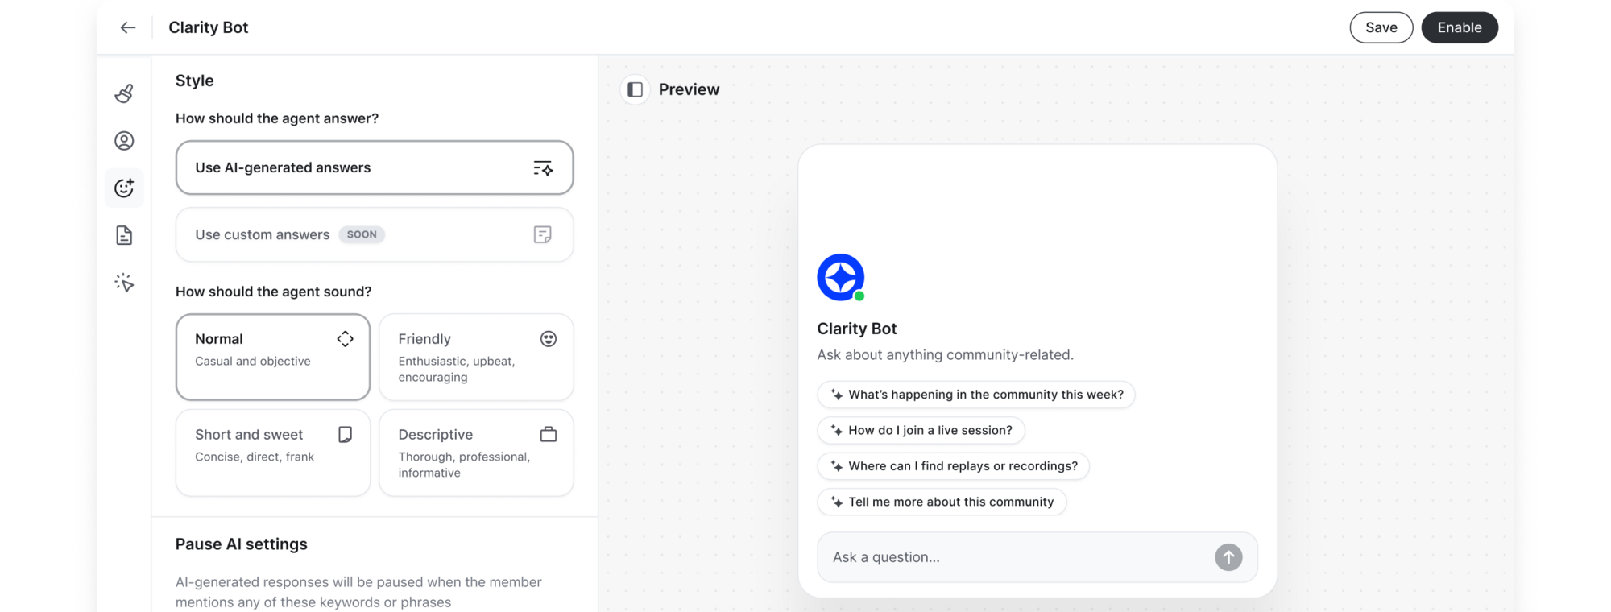Choose the Short and sweet tone
Image resolution: width=1611 pixels, height=612 pixels.
click(272, 453)
